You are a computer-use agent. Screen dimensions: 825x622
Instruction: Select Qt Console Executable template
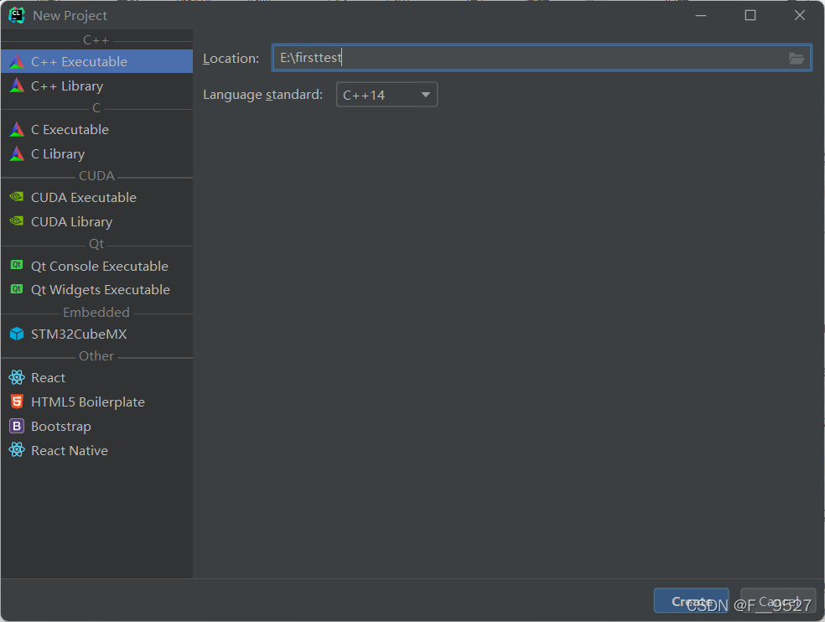(x=96, y=266)
